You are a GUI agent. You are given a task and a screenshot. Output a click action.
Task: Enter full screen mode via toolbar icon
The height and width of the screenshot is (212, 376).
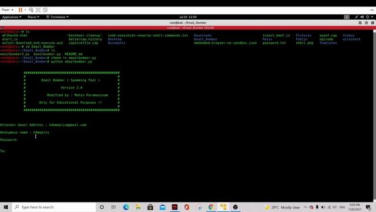(38, 10)
